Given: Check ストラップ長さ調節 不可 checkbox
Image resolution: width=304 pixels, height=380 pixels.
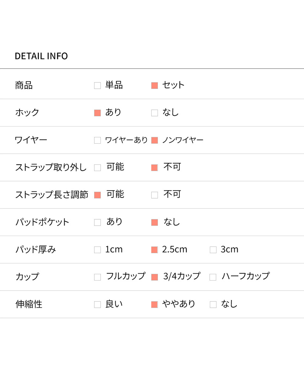Looking at the screenshot, I should [x=155, y=195].
